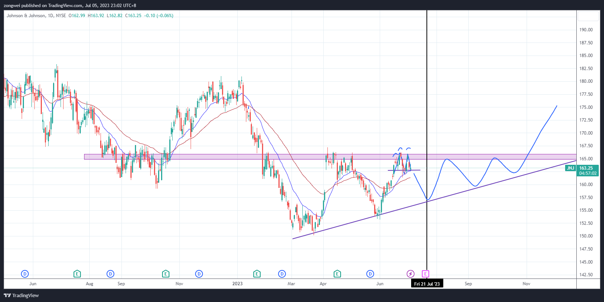
Task: Click the high value H163.92
Action: pos(96,16)
